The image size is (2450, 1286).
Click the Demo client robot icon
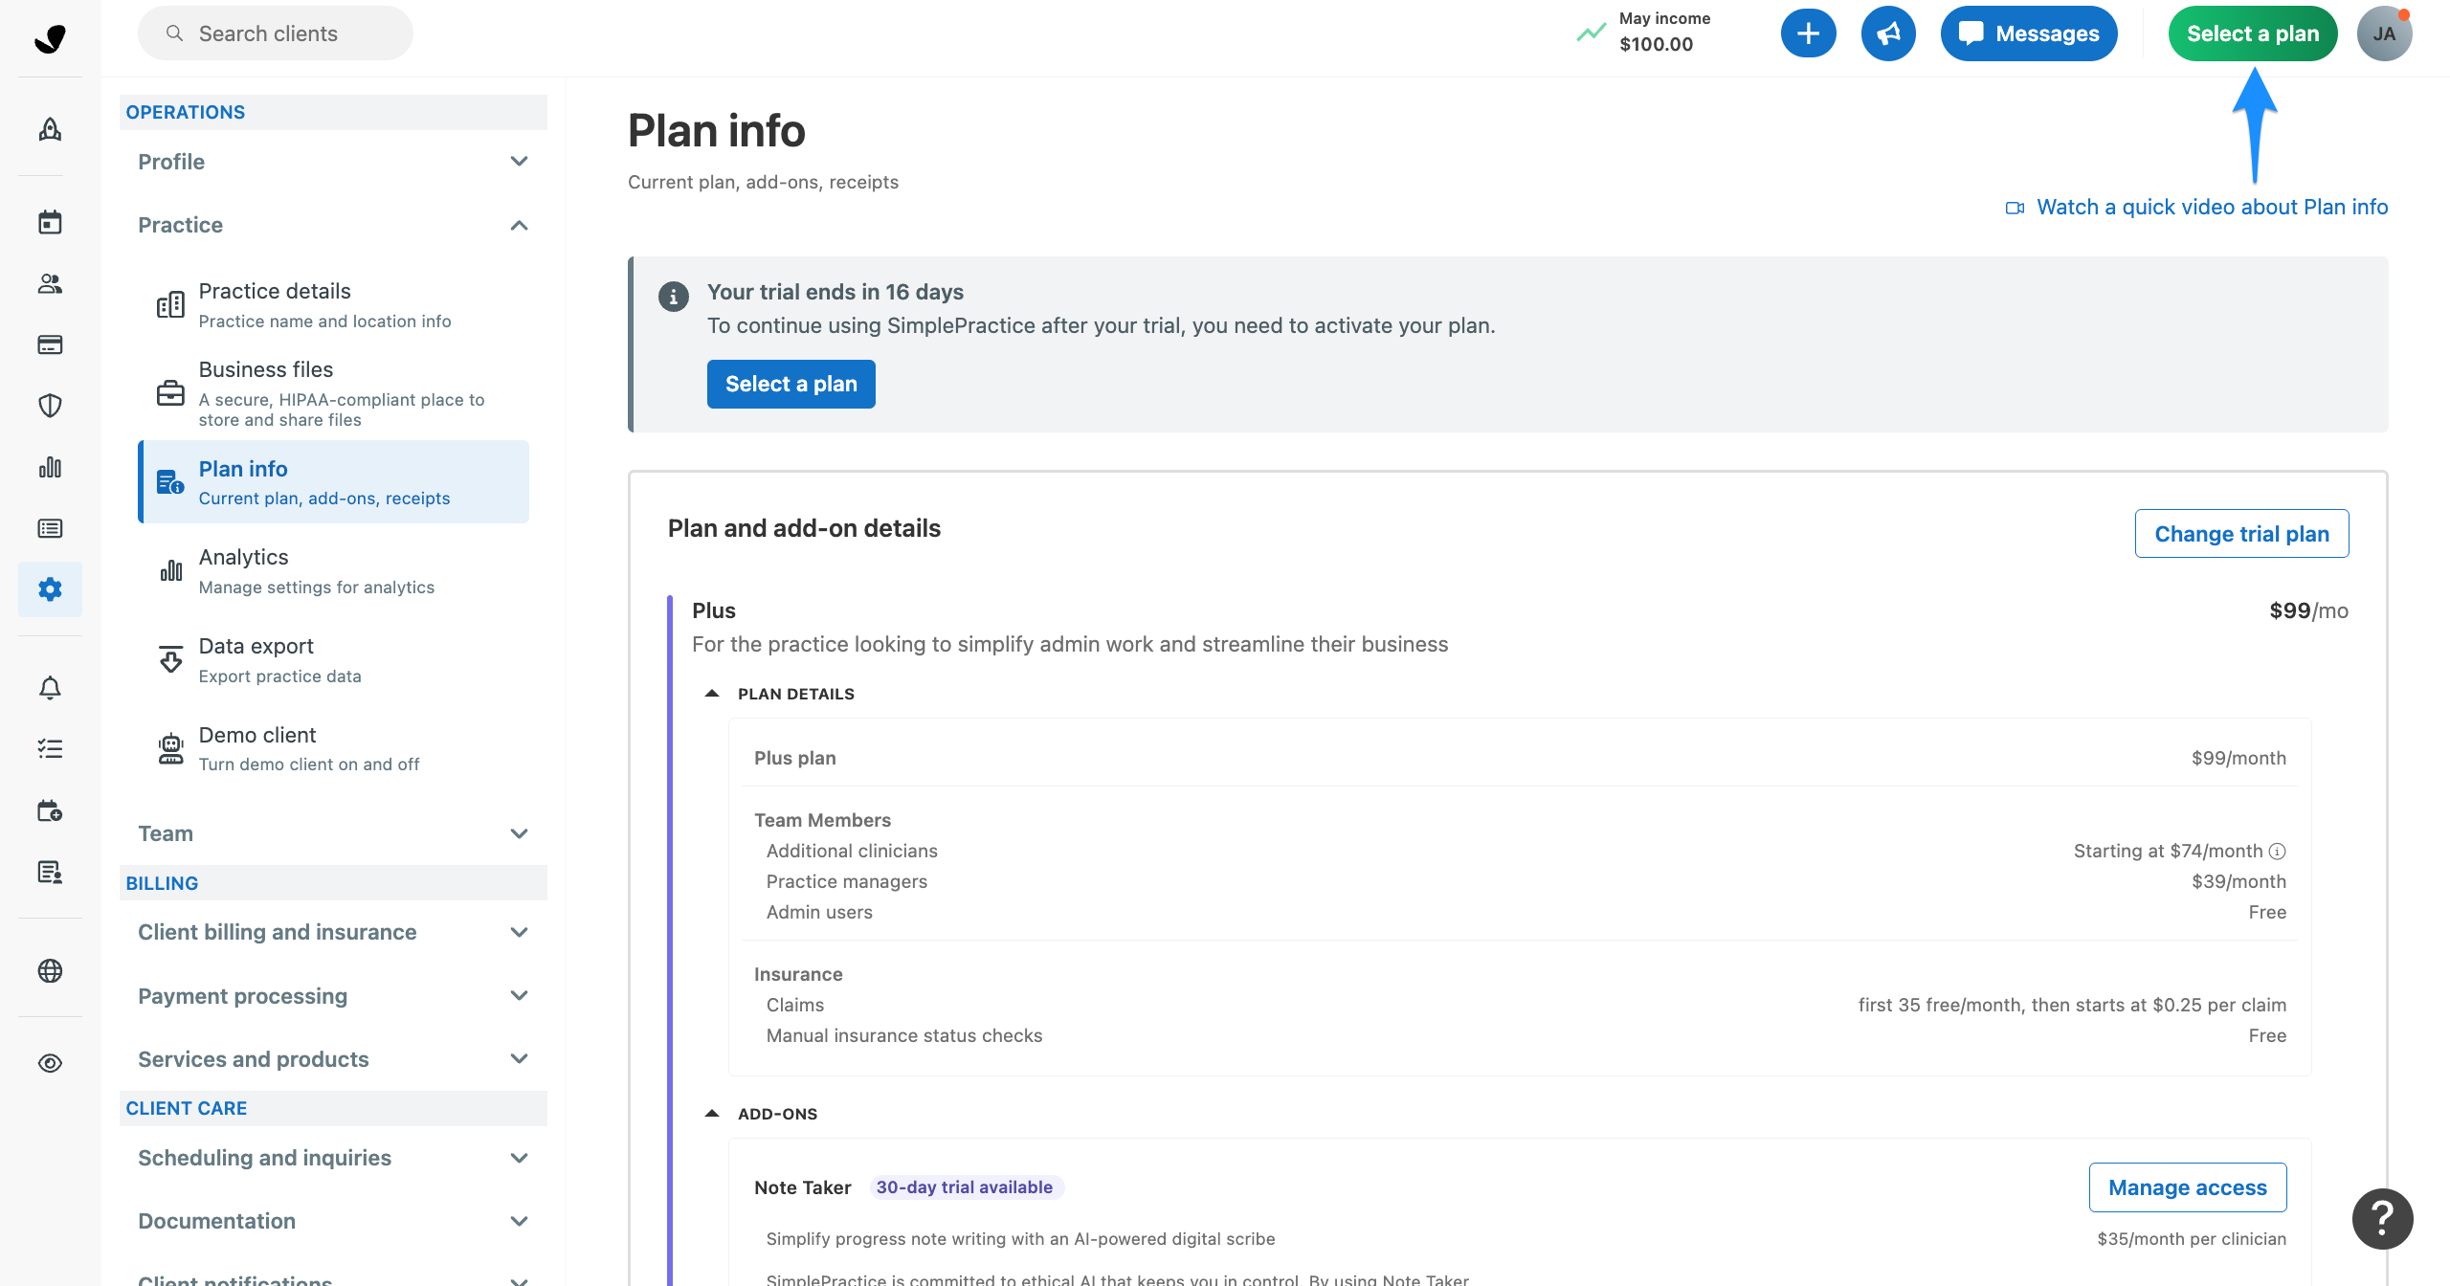(170, 748)
